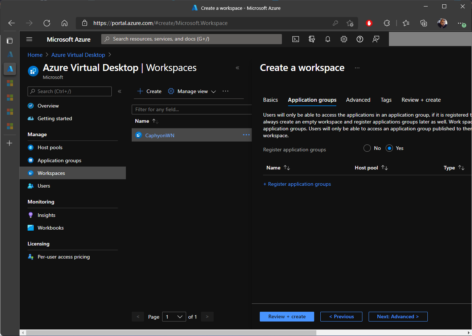Open Directories and subscriptions filter icon

click(312, 39)
